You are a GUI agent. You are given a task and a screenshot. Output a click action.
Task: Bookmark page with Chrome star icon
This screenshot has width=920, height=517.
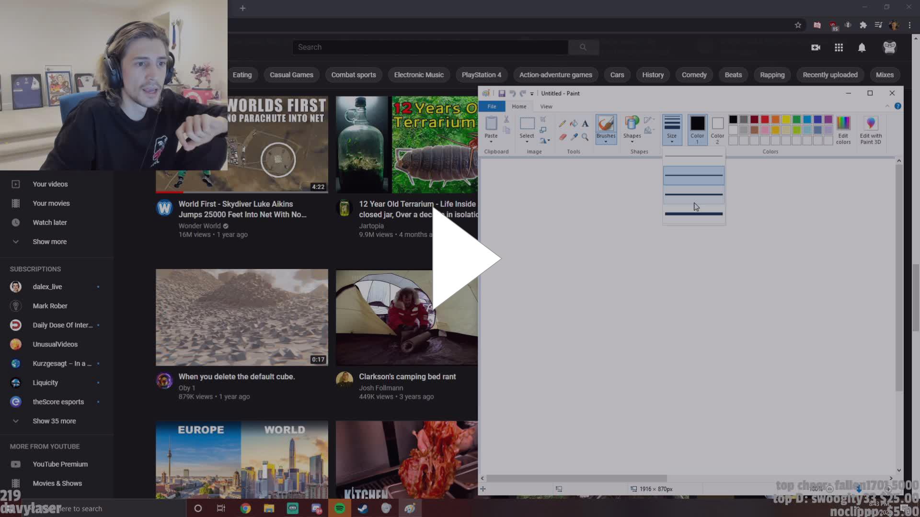[798, 25]
